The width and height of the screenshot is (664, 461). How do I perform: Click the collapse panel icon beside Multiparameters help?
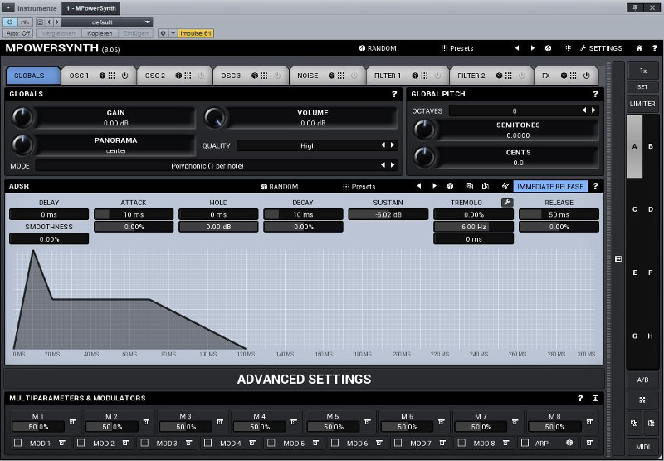click(x=595, y=399)
